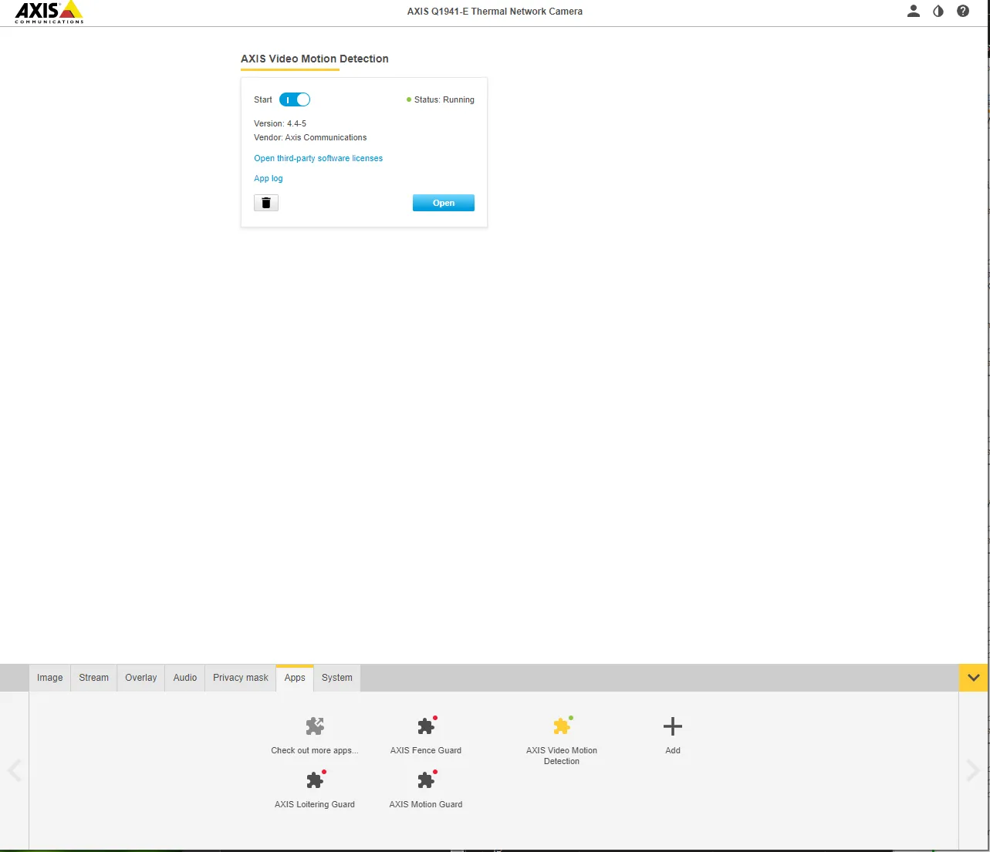
Task: Turn off the Start toggle switch
Action: pyautogui.click(x=295, y=99)
